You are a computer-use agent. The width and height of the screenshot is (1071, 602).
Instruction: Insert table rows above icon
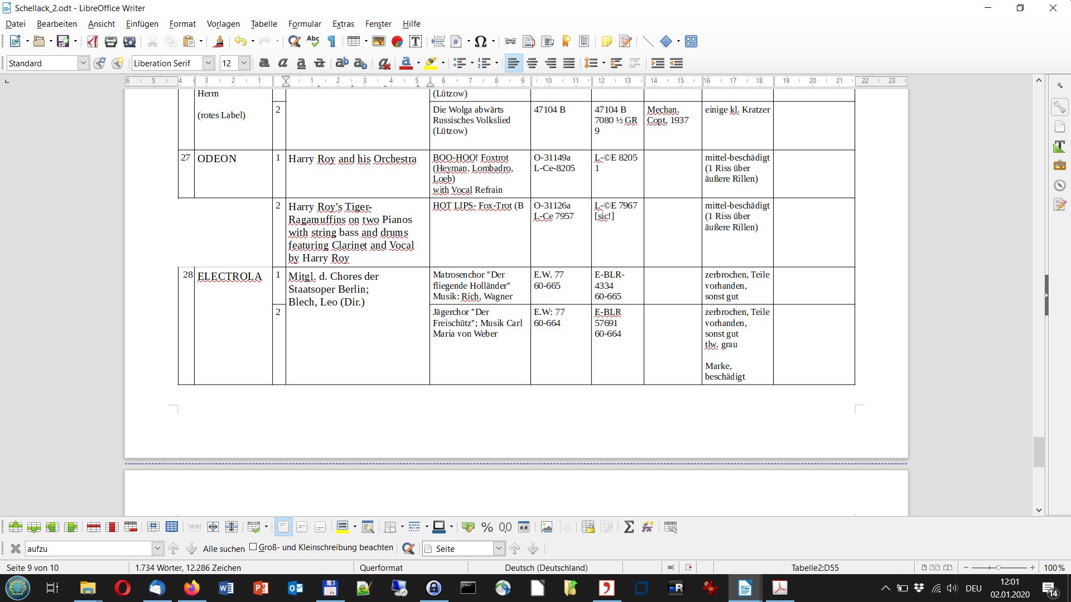coord(16,527)
